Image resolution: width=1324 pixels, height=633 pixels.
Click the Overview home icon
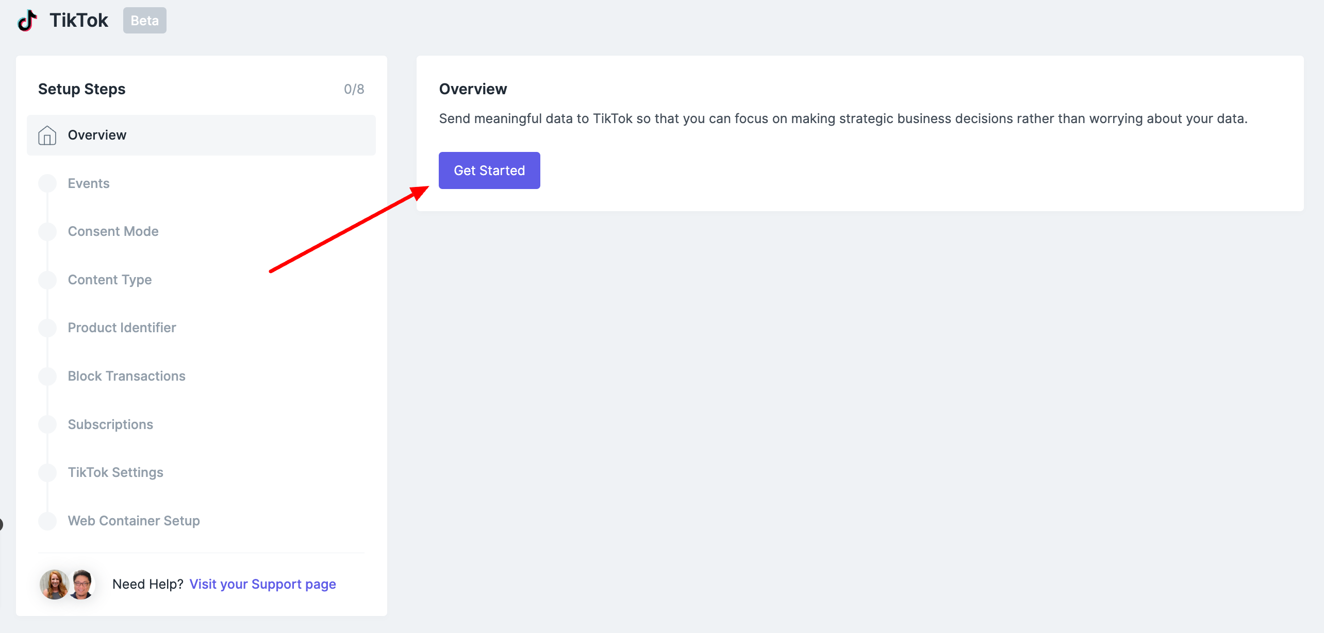coord(47,135)
